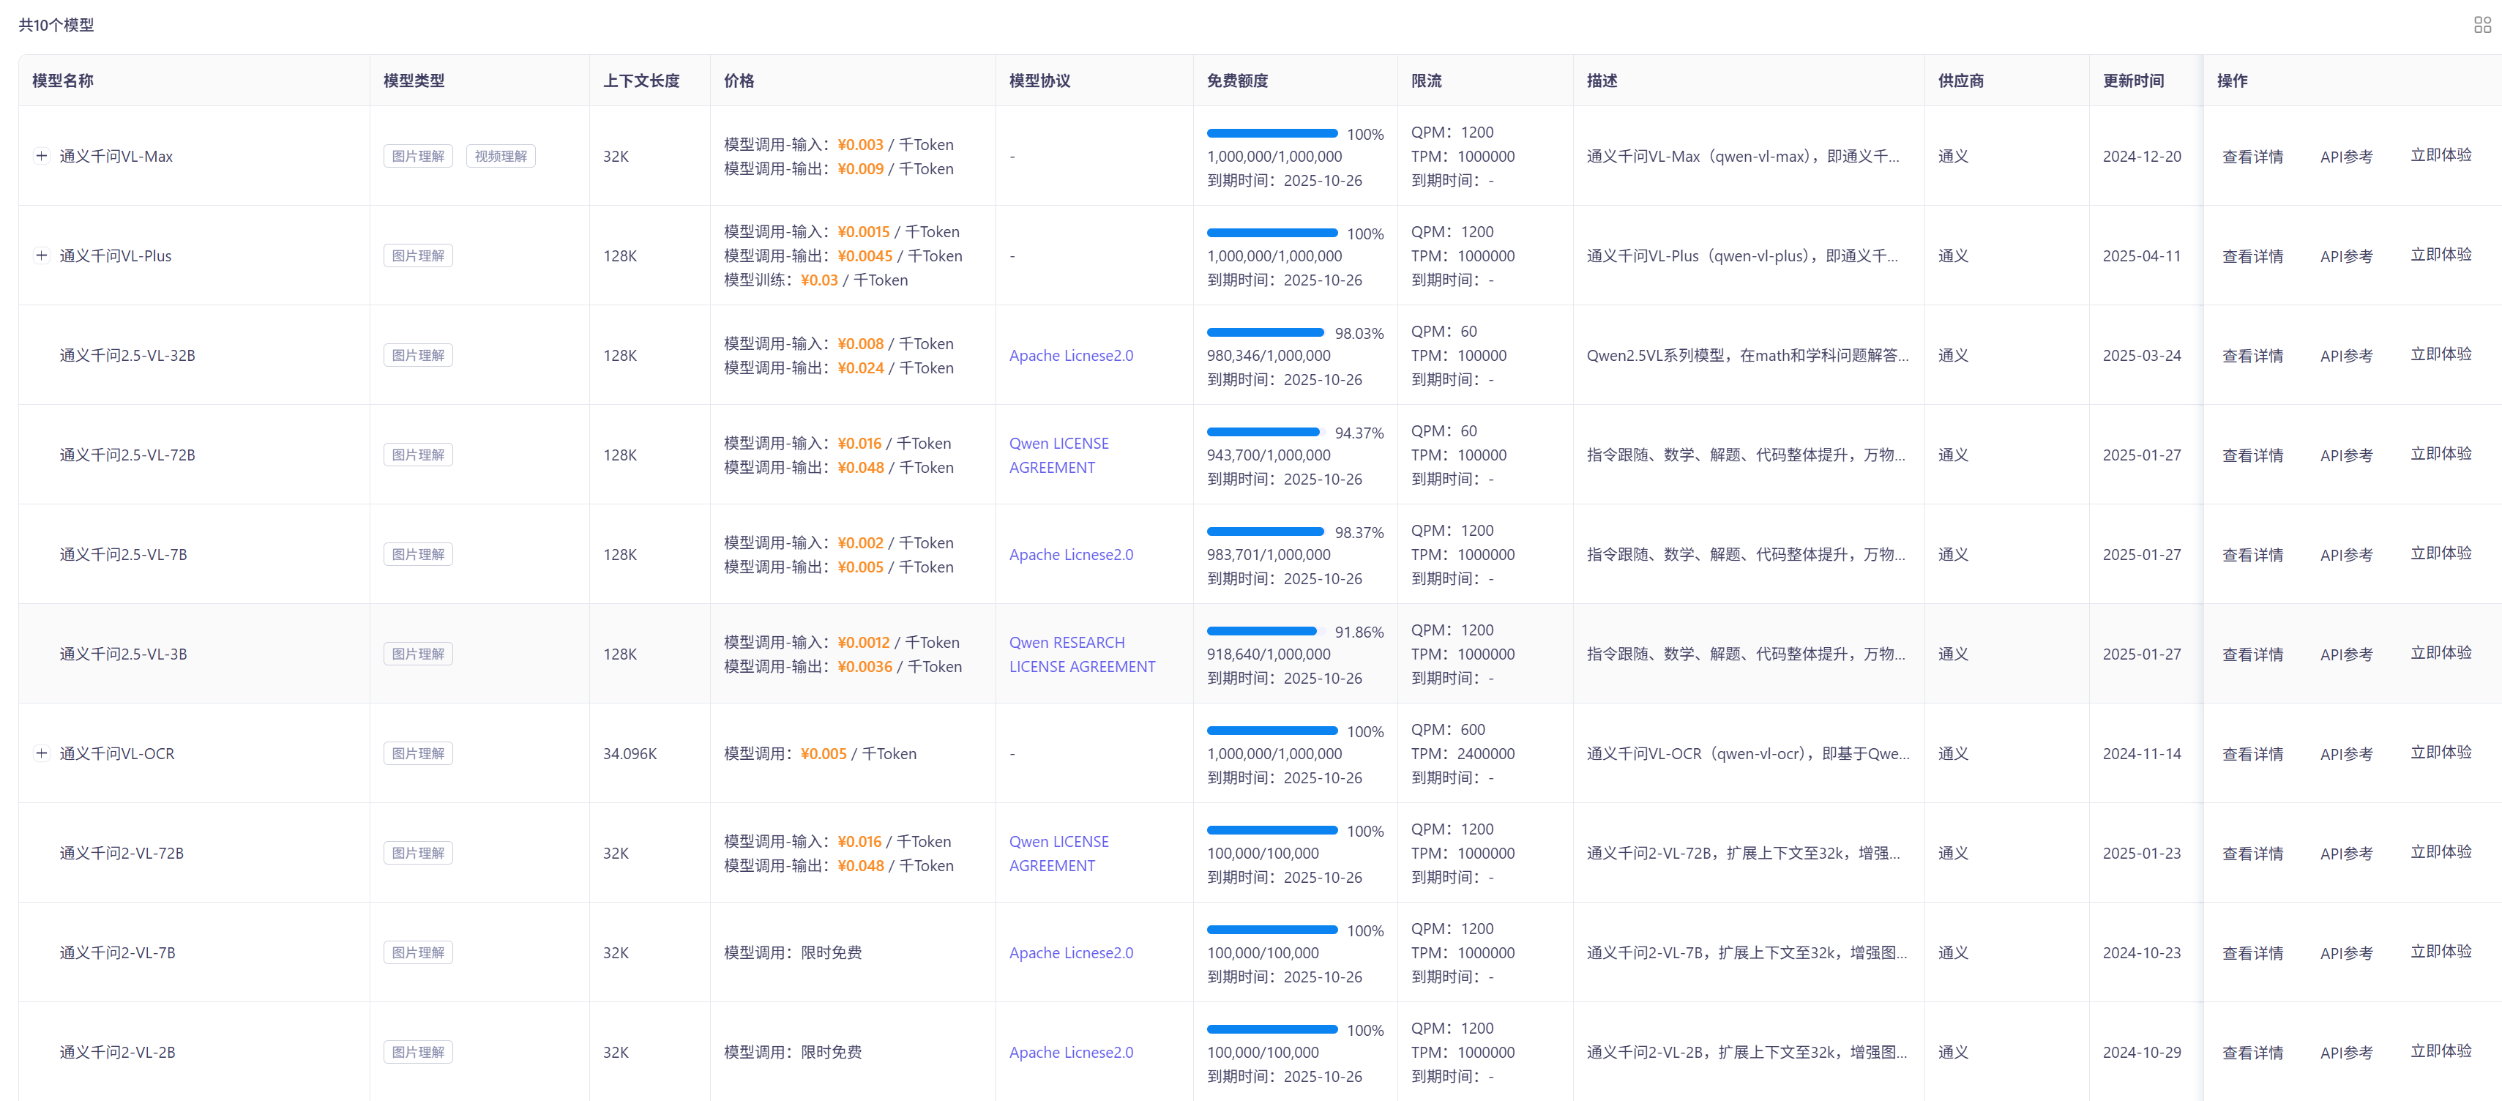The height and width of the screenshot is (1101, 2502).
Task: Click 立即体验 for 通义千问VL-Plus
Action: 2440,254
